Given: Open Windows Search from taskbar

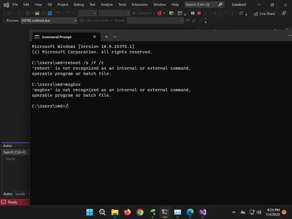Looking at the screenshot, I should [102, 212].
